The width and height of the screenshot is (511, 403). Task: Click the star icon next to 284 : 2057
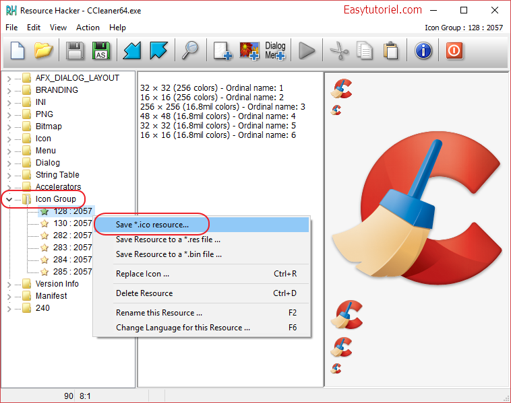(44, 260)
